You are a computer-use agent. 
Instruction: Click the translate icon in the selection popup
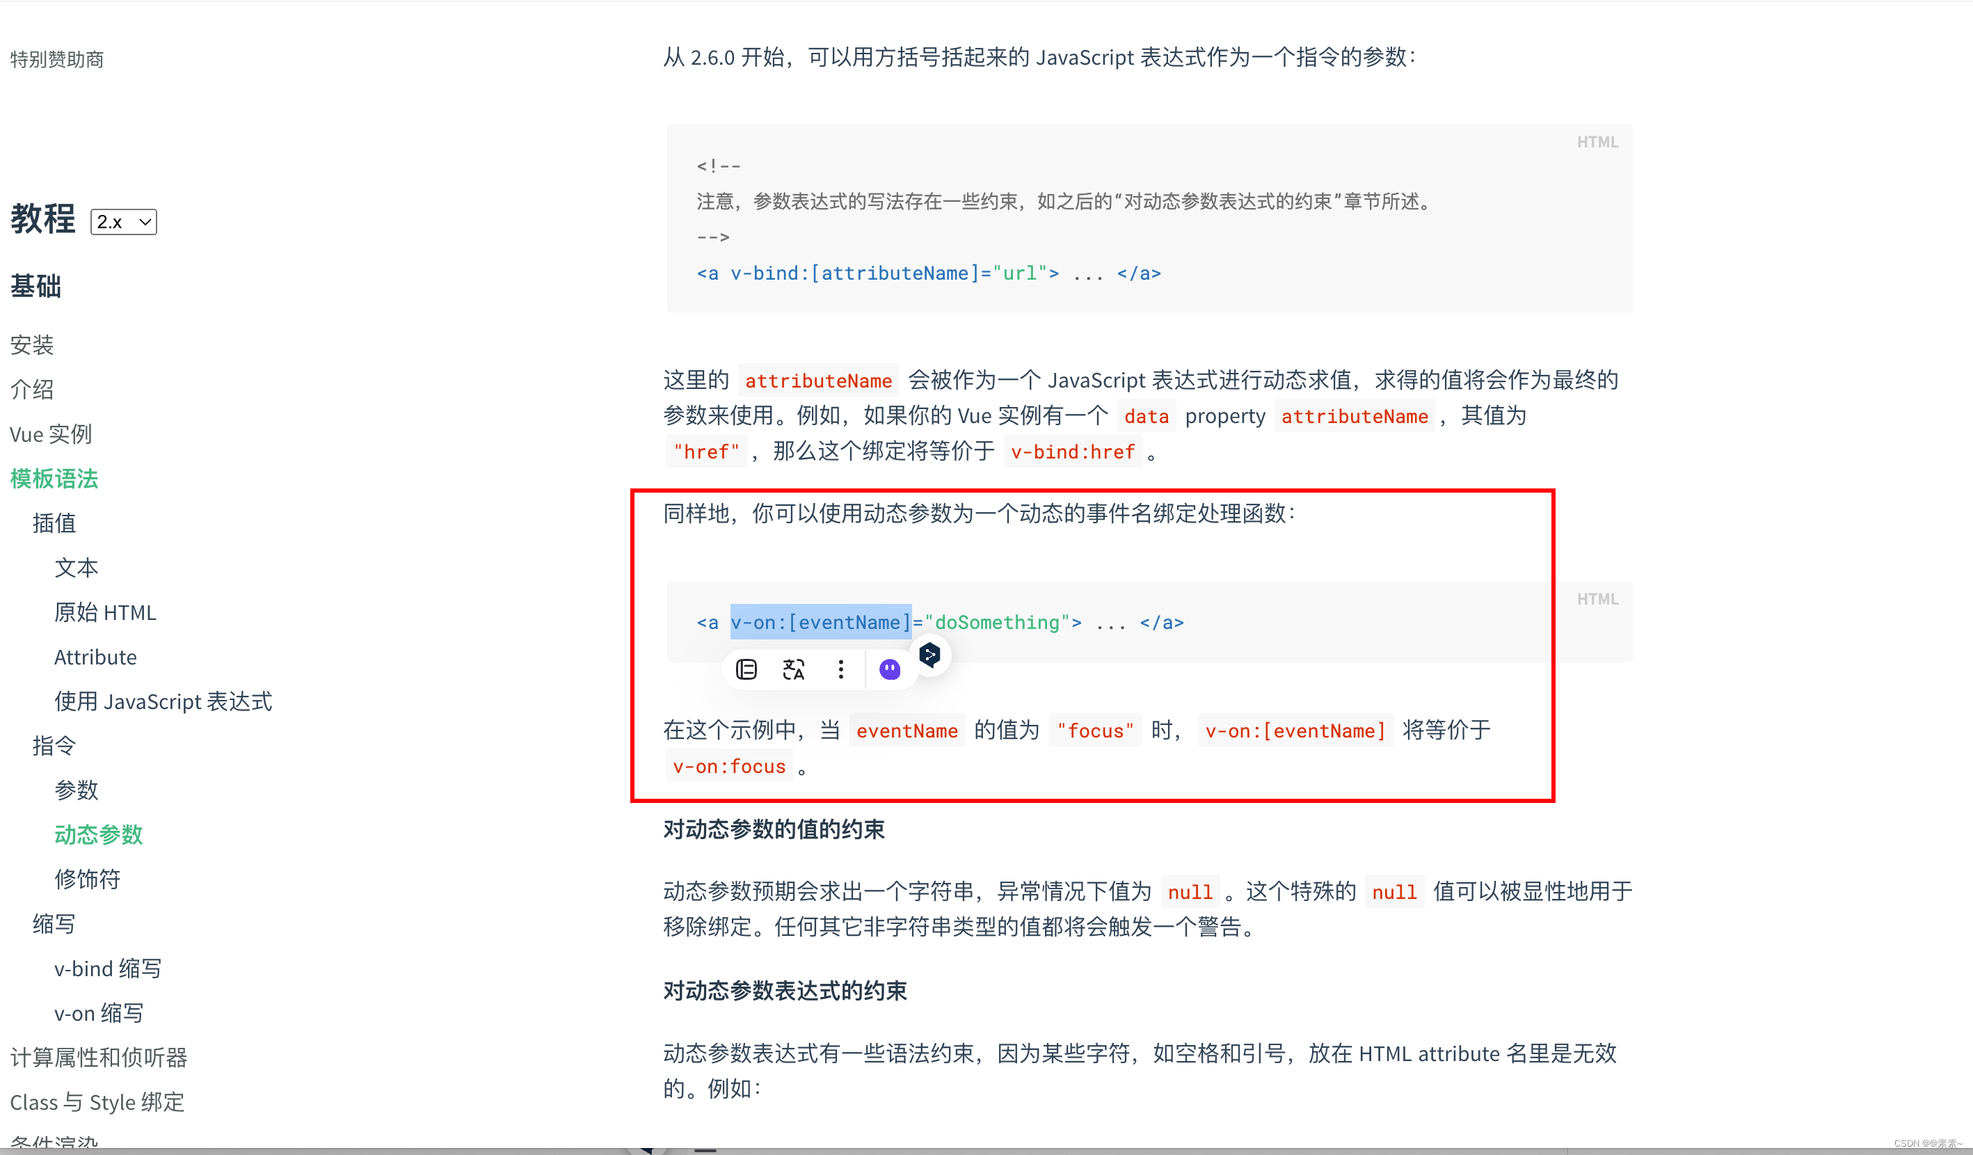coord(793,669)
